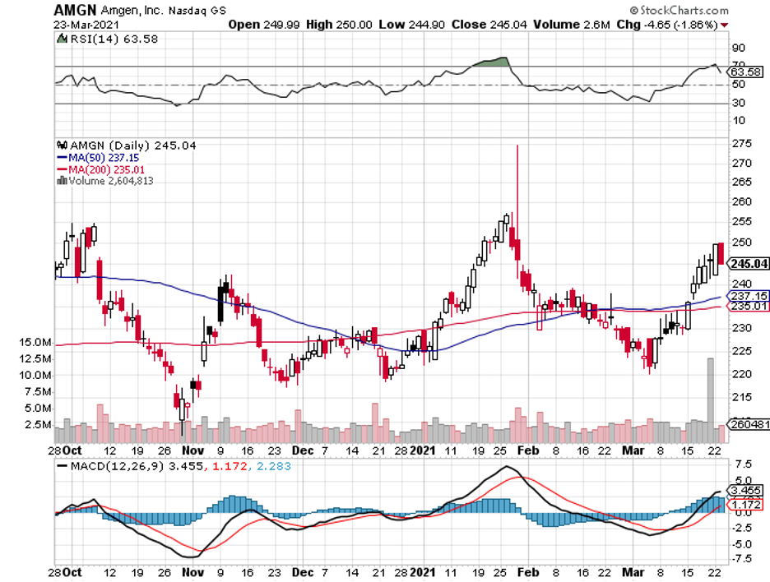The width and height of the screenshot is (770, 582).
Task: Click the green overbought RSI shaded area
Action: click(x=490, y=62)
